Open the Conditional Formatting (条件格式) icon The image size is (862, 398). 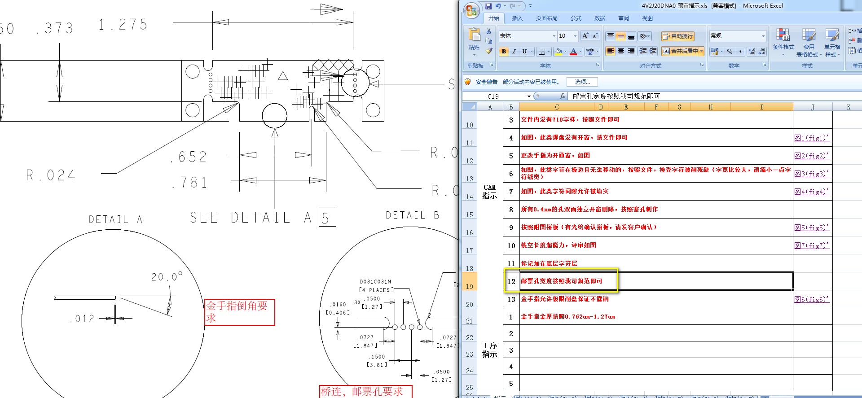[x=783, y=39]
